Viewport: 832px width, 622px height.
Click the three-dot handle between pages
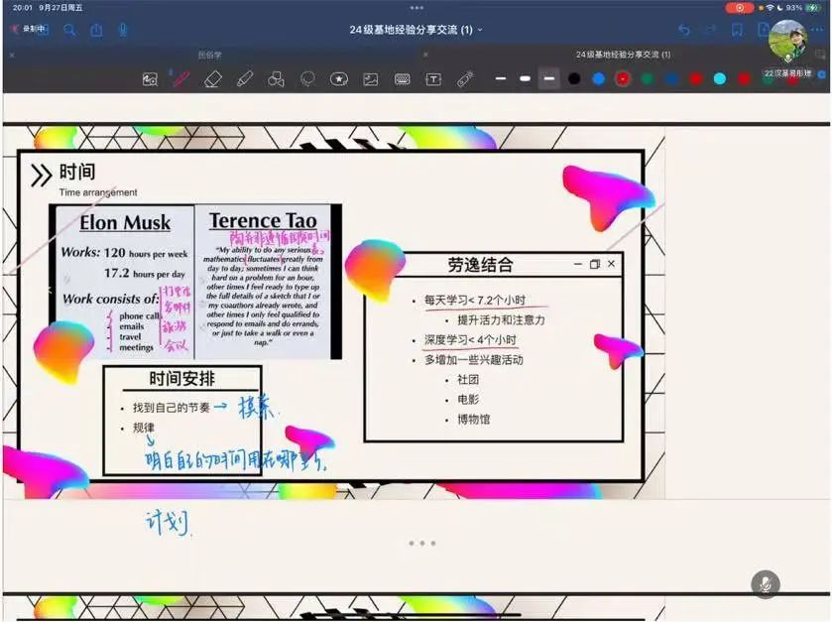(x=420, y=544)
